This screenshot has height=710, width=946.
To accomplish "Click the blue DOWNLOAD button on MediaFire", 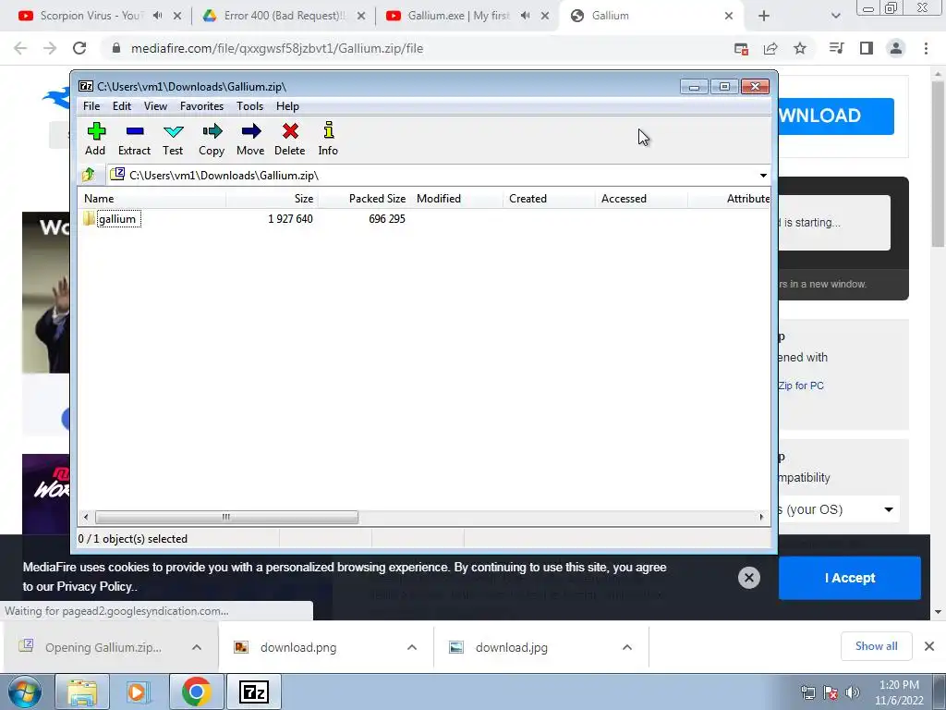I will (835, 116).
